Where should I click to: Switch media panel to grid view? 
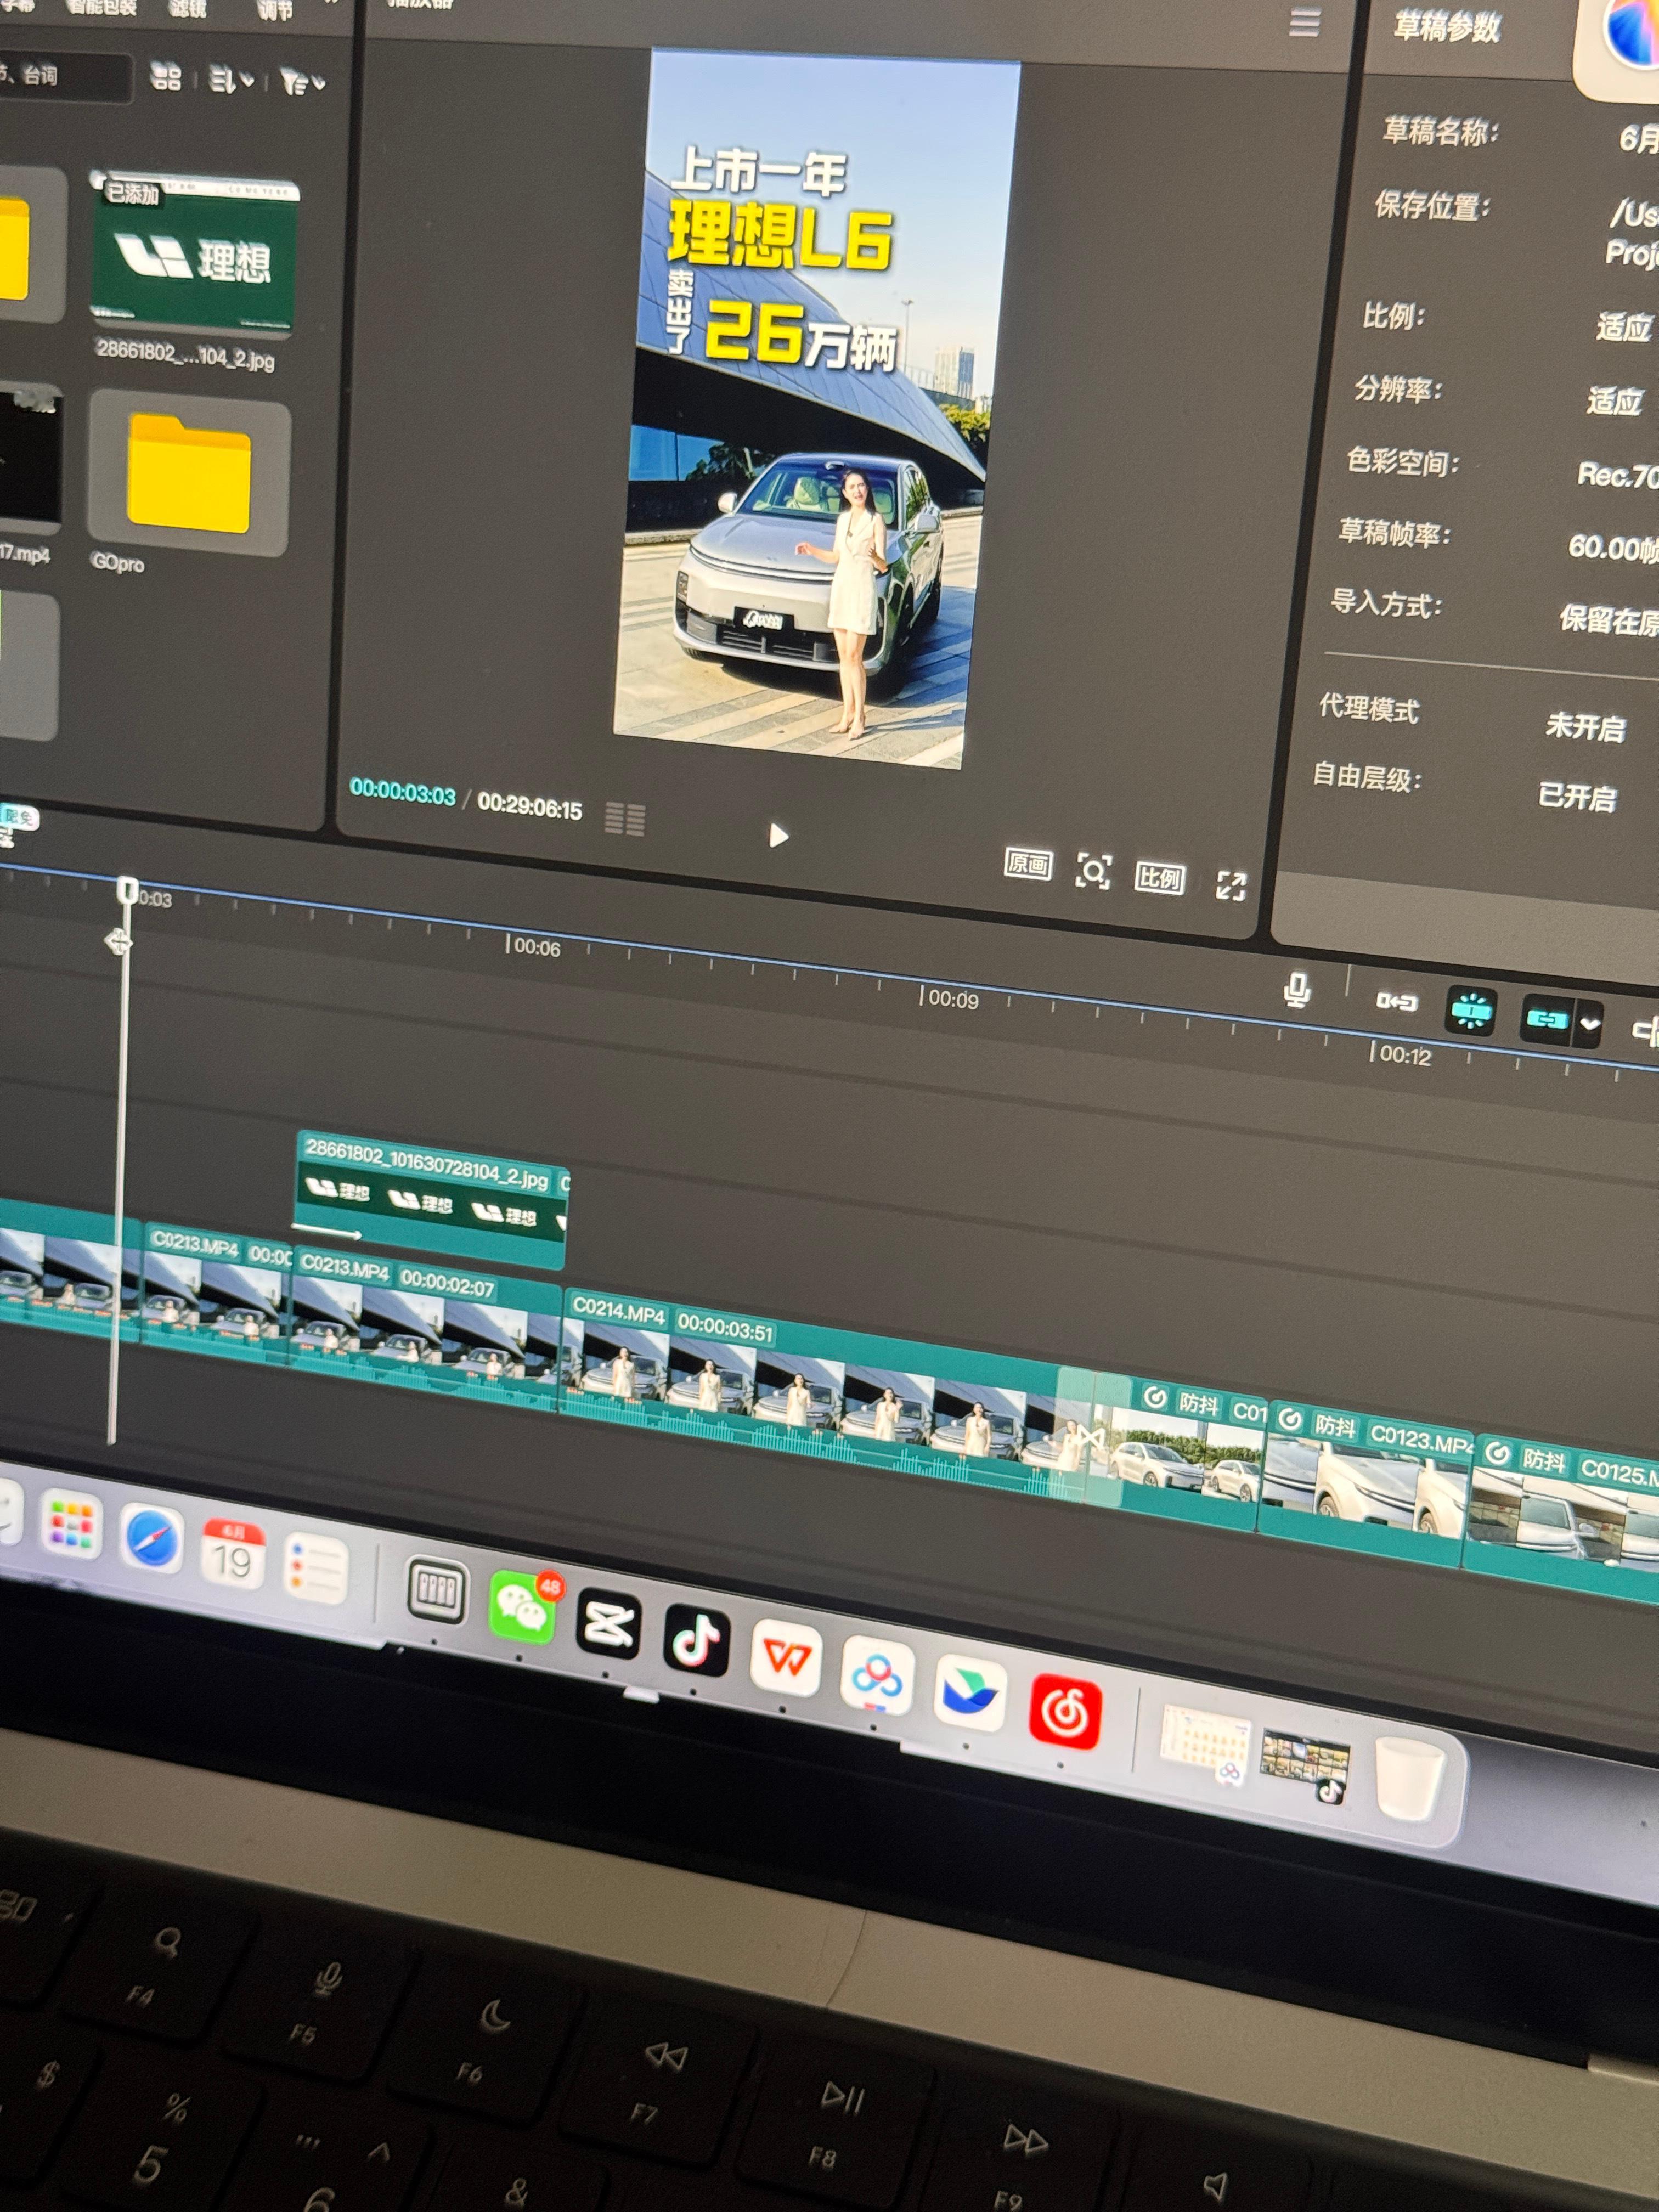click(166, 77)
